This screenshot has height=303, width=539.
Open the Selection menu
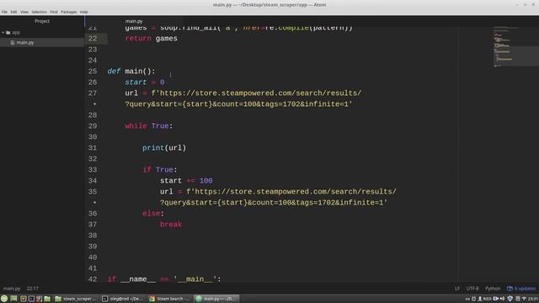[x=40, y=12]
